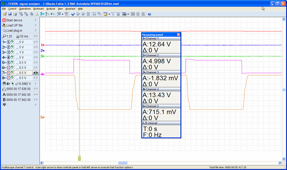Click the cursor A/B handle on timeline
The width and height of the screenshot is (287, 170).
[79, 158]
